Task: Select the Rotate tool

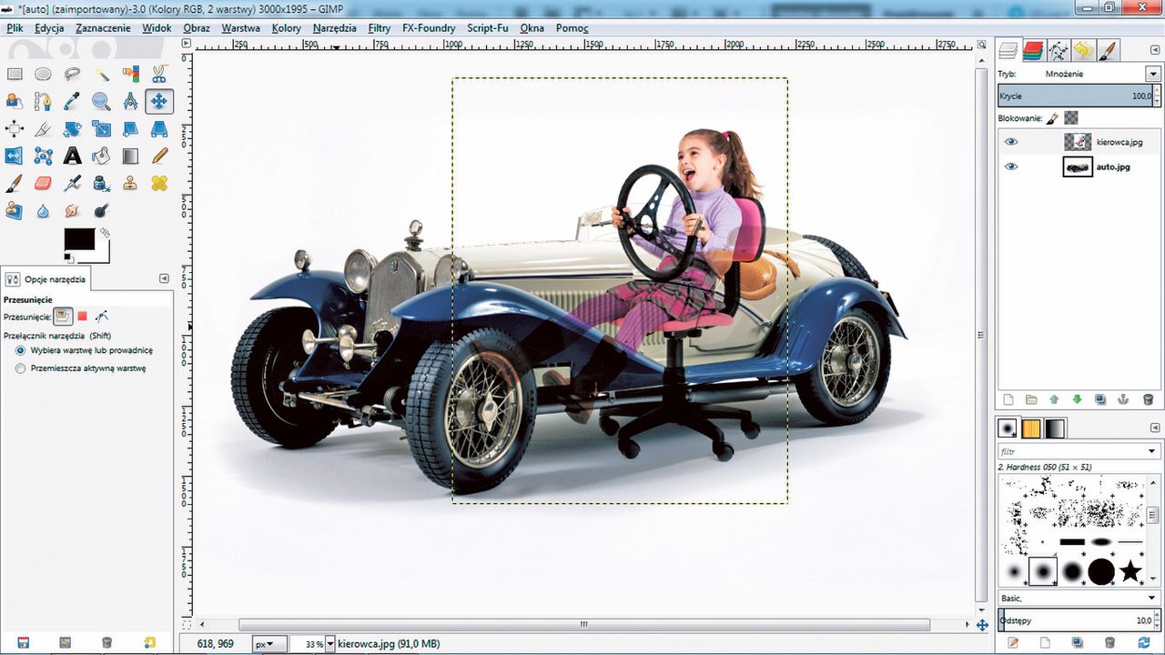Action: (x=72, y=129)
